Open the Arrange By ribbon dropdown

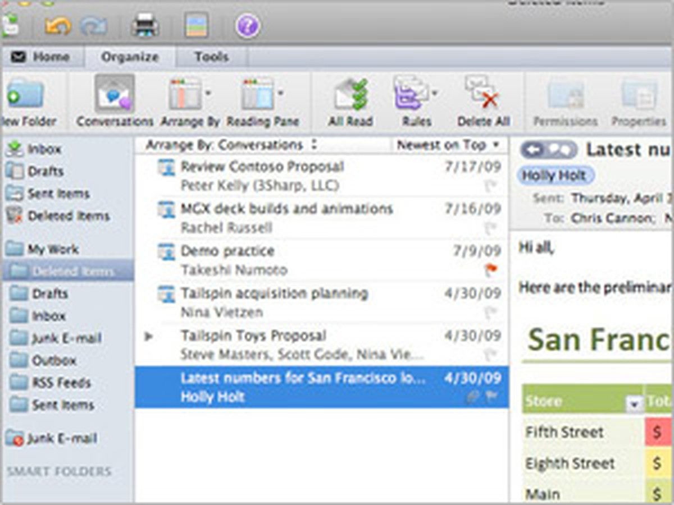pyautogui.click(x=191, y=102)
